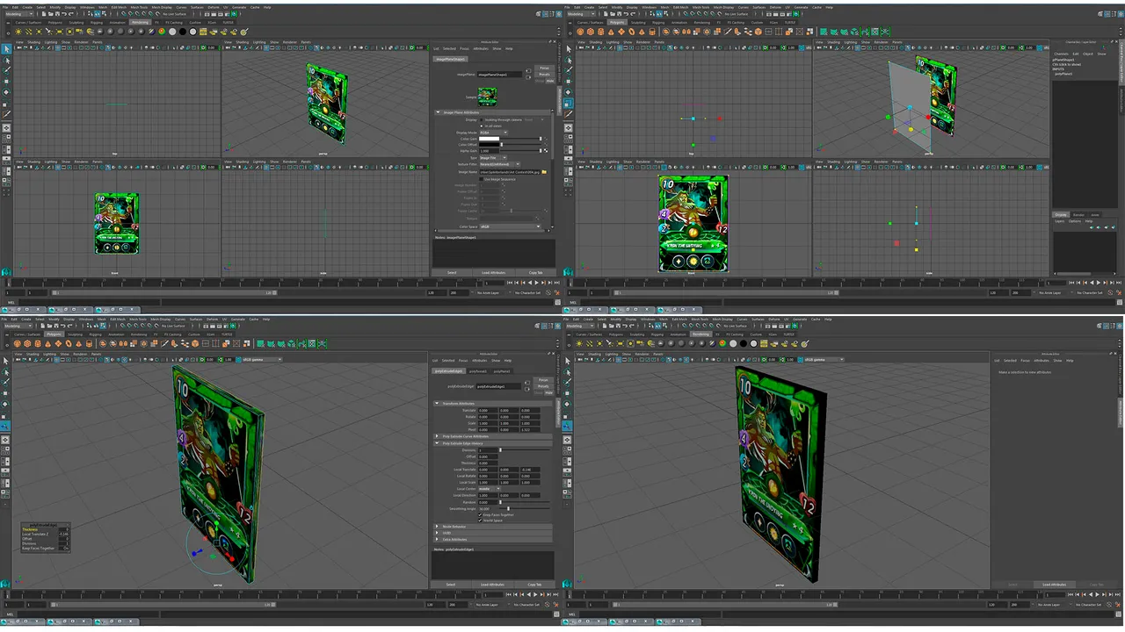Open Local Center dropdown in extrude attributes
Viewport: 1125px width, 632px height.
click(x=490, y=489)
